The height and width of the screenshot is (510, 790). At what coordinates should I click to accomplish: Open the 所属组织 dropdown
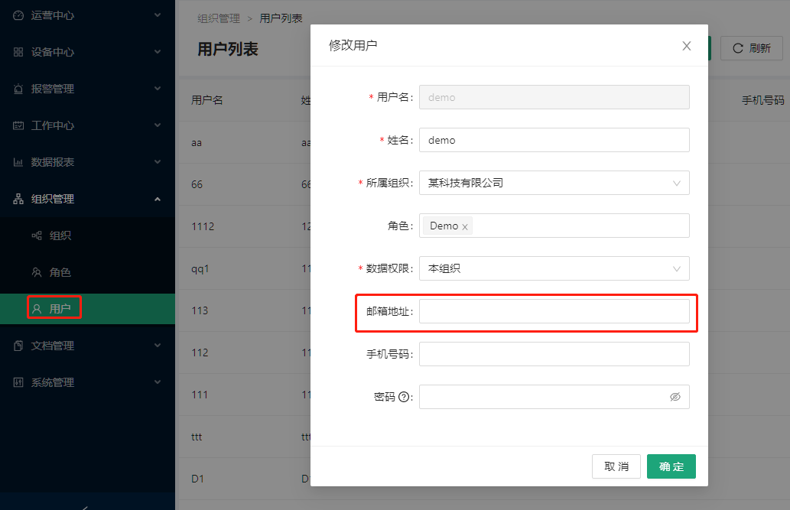[x=554, y=183]
